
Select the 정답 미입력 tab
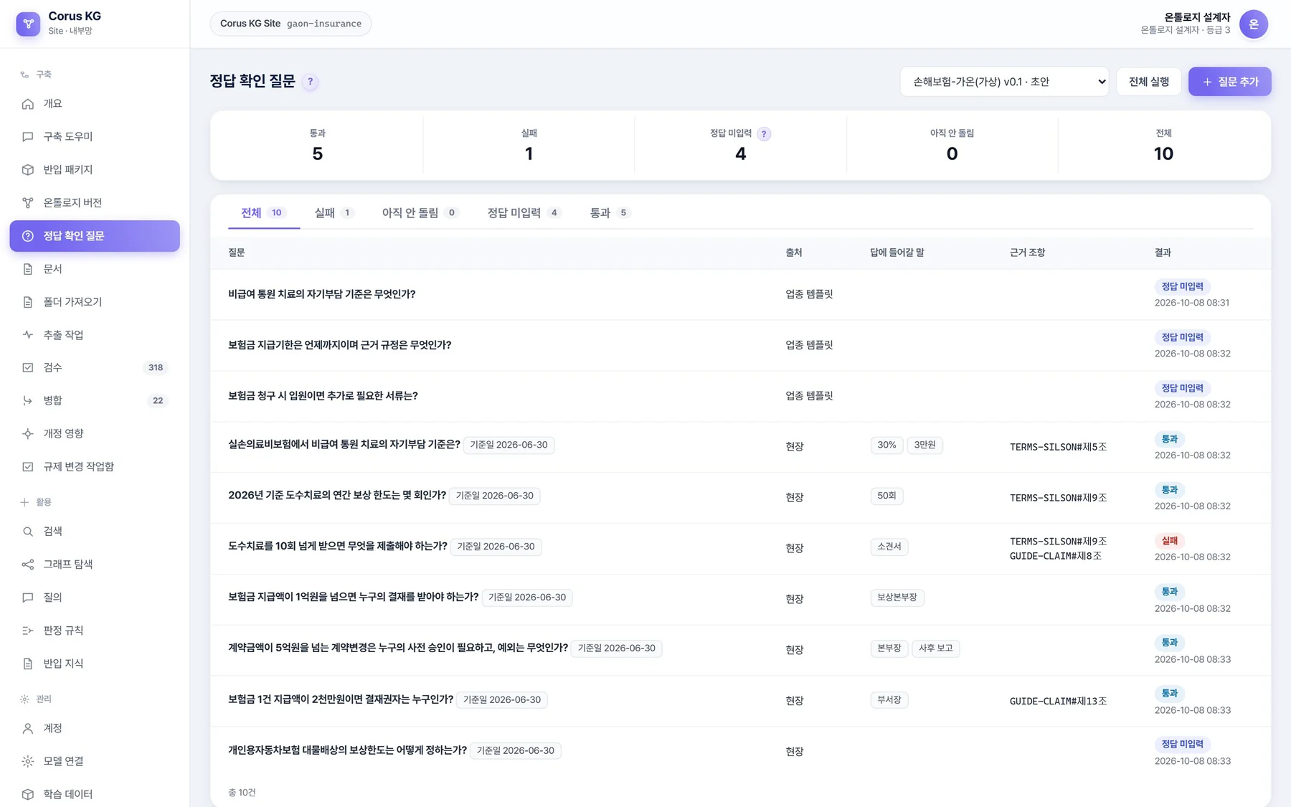[x=523, y=213]
